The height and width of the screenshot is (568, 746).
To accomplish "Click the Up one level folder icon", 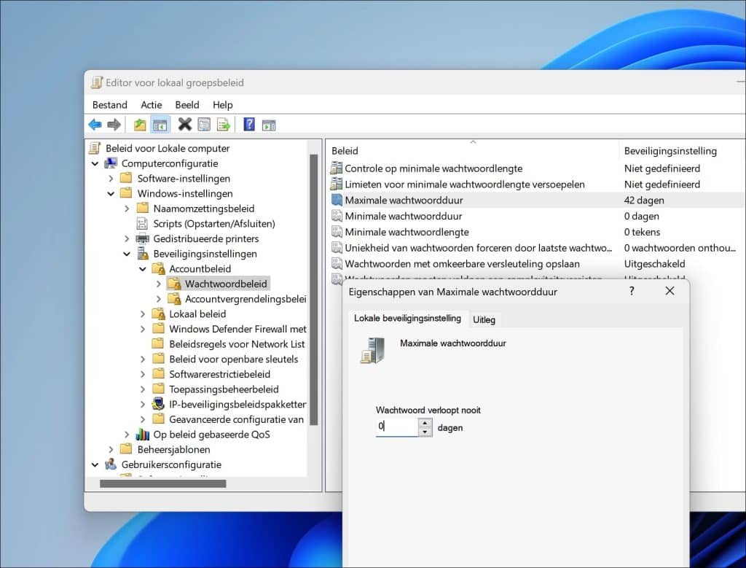I will (x=139, y=125).
